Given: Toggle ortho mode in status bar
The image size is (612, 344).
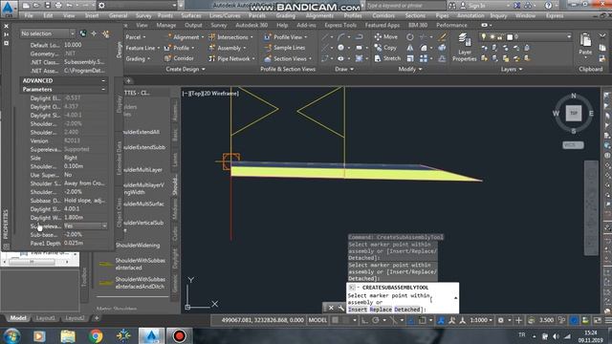Looking at the screenshot, I should click(x=364, y=320).
